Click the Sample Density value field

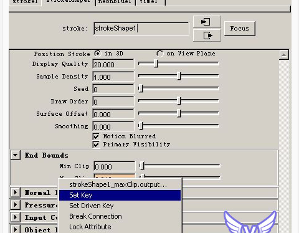pyautogui.click(x=113, y=77)
